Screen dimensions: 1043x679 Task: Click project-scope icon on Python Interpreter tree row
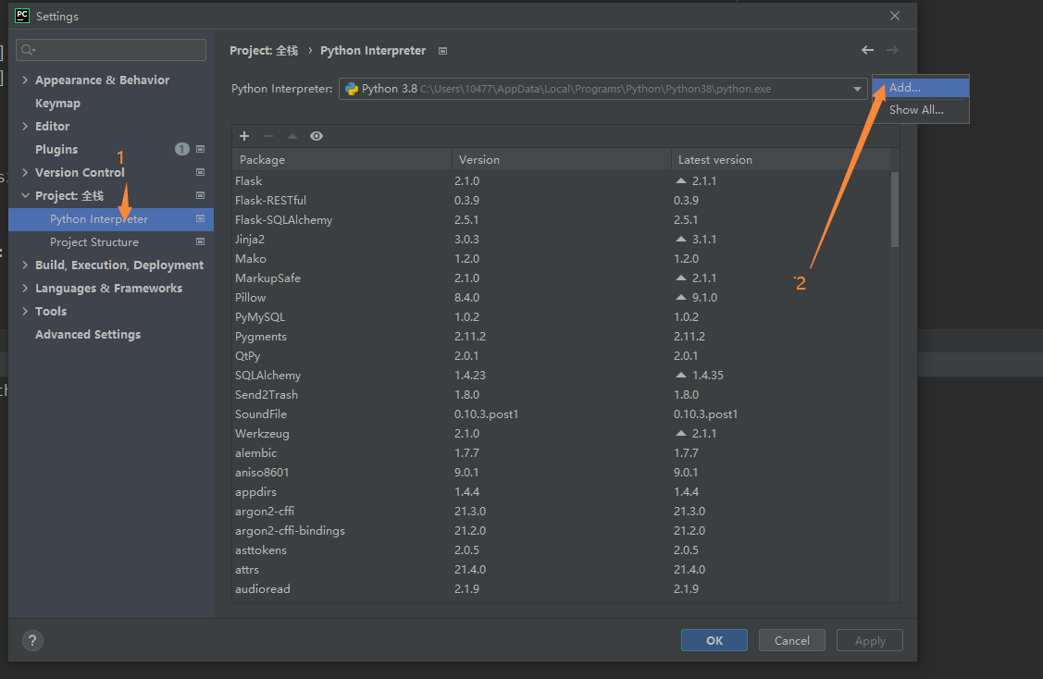point(200,219)
